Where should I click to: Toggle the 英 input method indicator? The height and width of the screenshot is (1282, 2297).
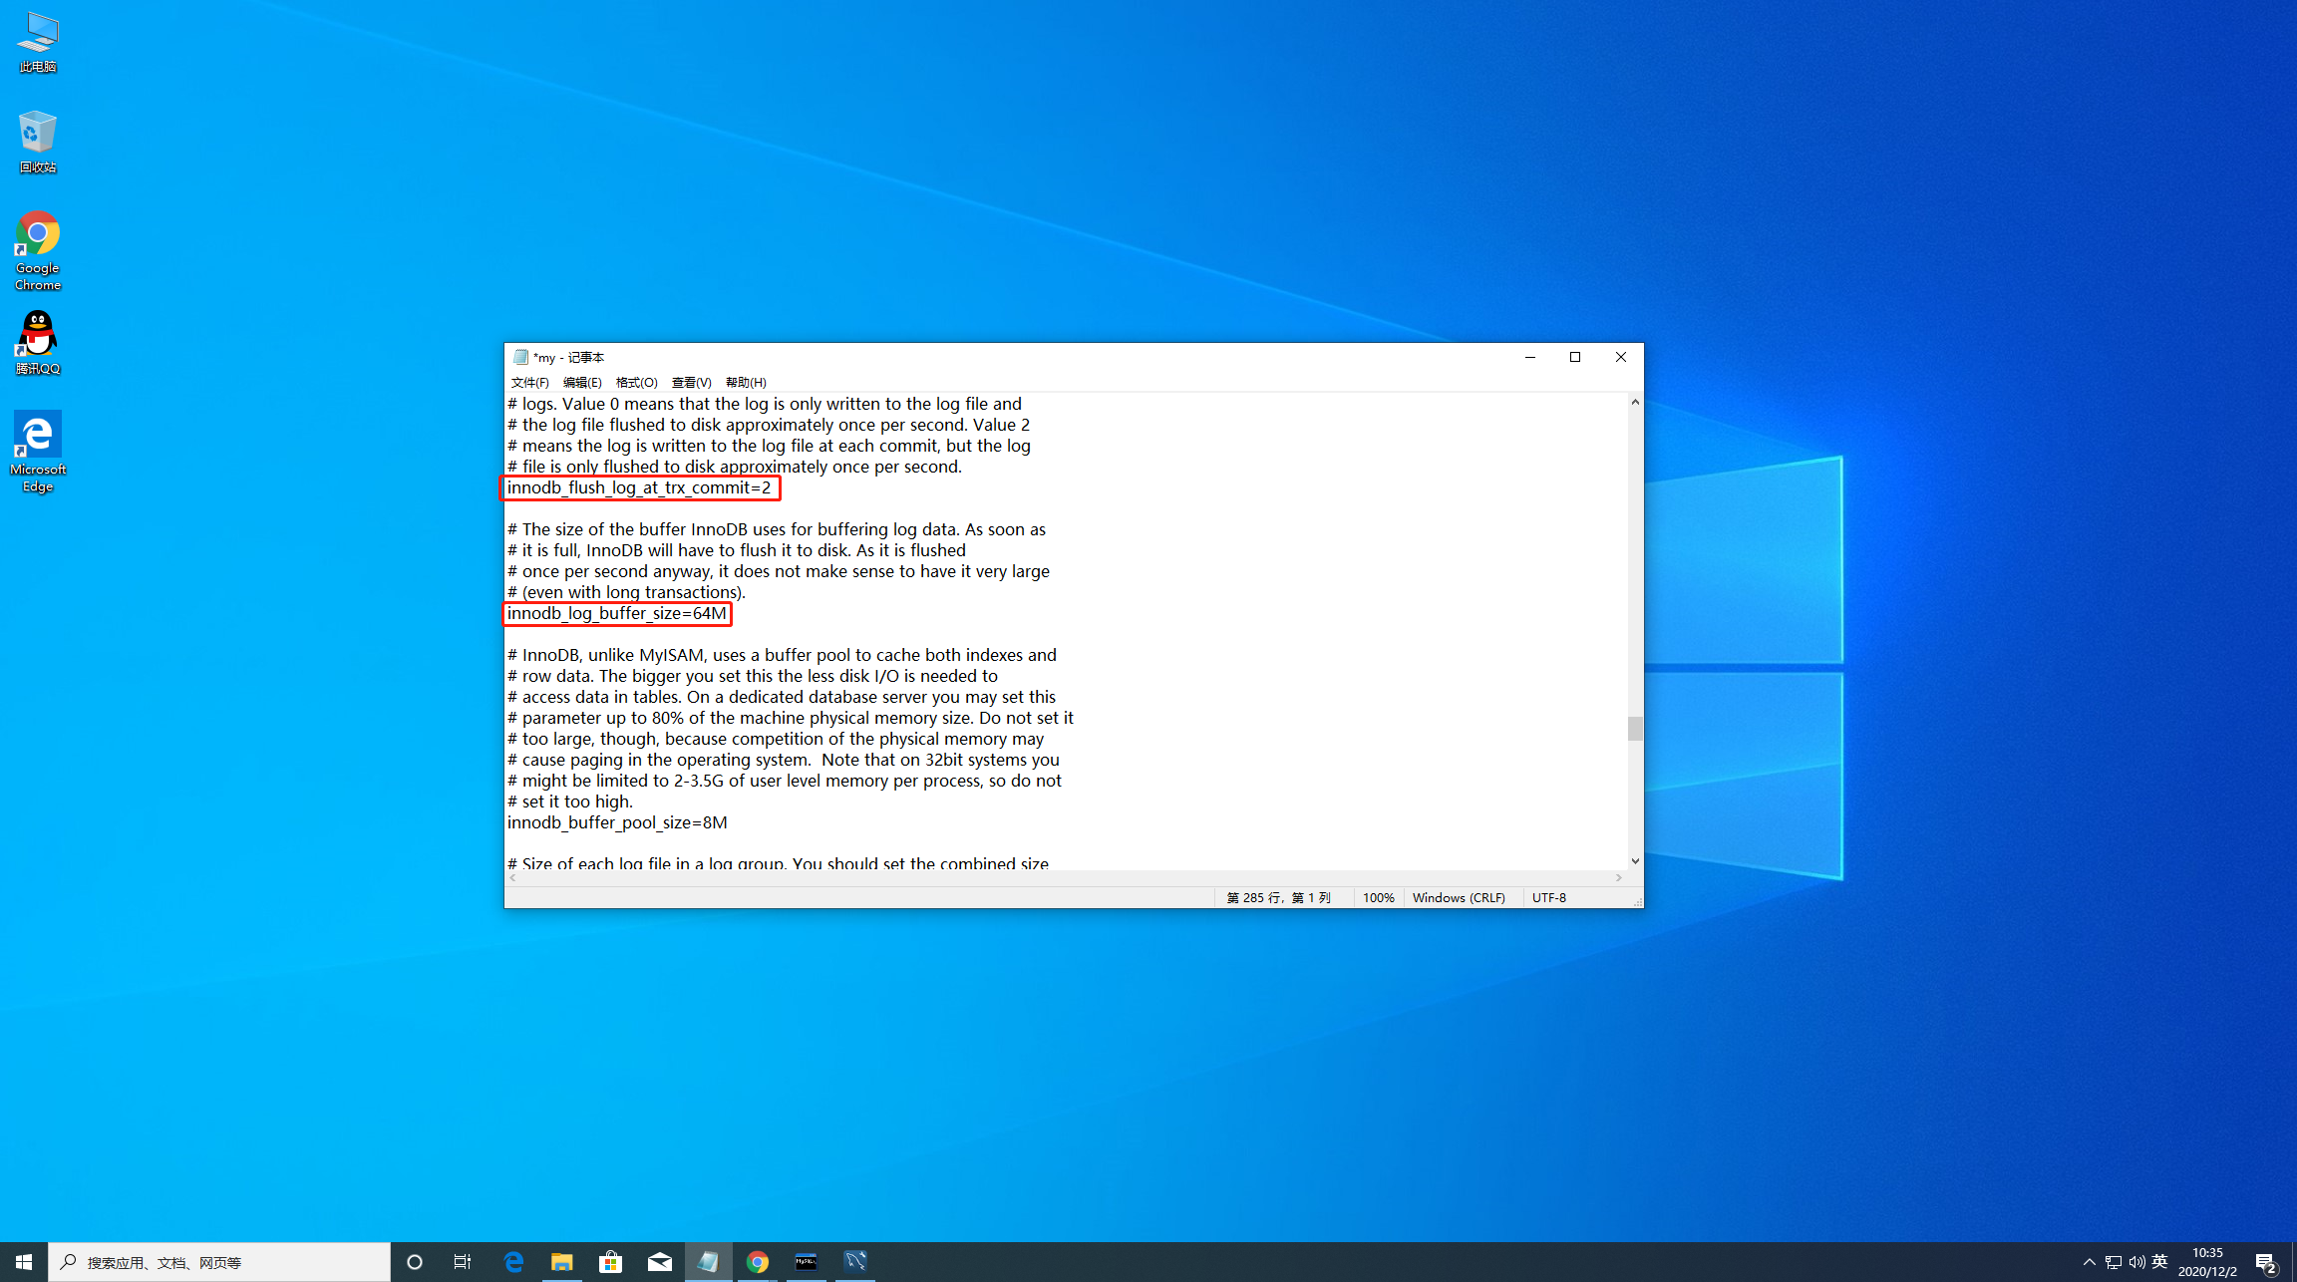click(2159, 1262)
